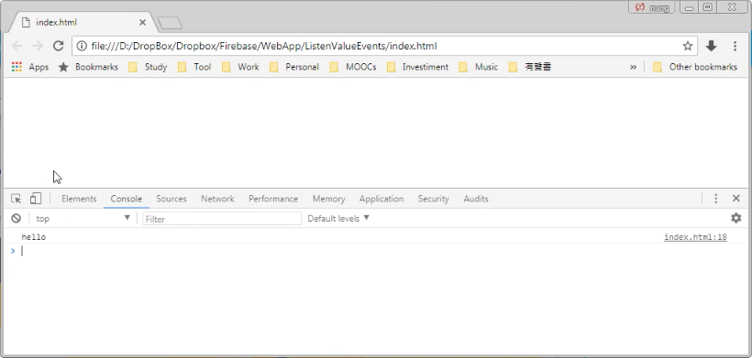Screen dimensions: 752x358
Task: Open the Investiment bookmarks folder
Action: (x=417, y=67)
